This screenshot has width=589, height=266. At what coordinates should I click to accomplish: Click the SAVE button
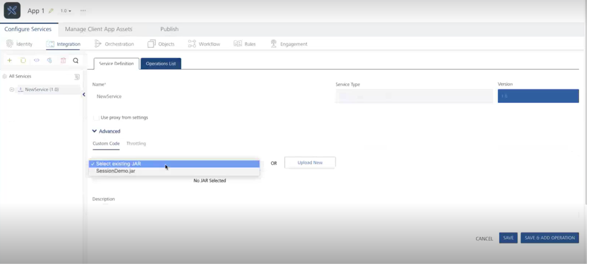coord(509,238)
